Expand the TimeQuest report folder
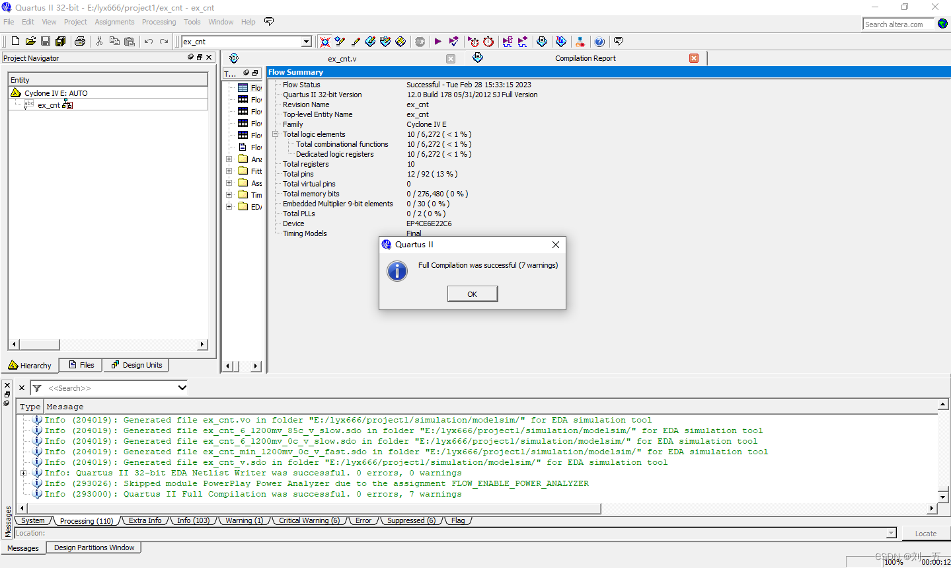 point(229,195)
